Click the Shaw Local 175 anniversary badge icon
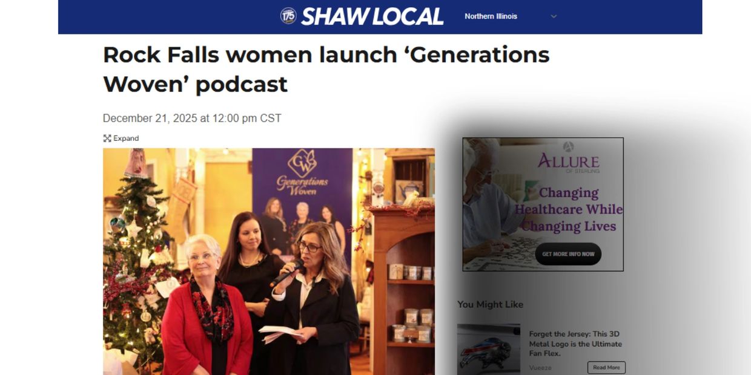 coord(288,16)
